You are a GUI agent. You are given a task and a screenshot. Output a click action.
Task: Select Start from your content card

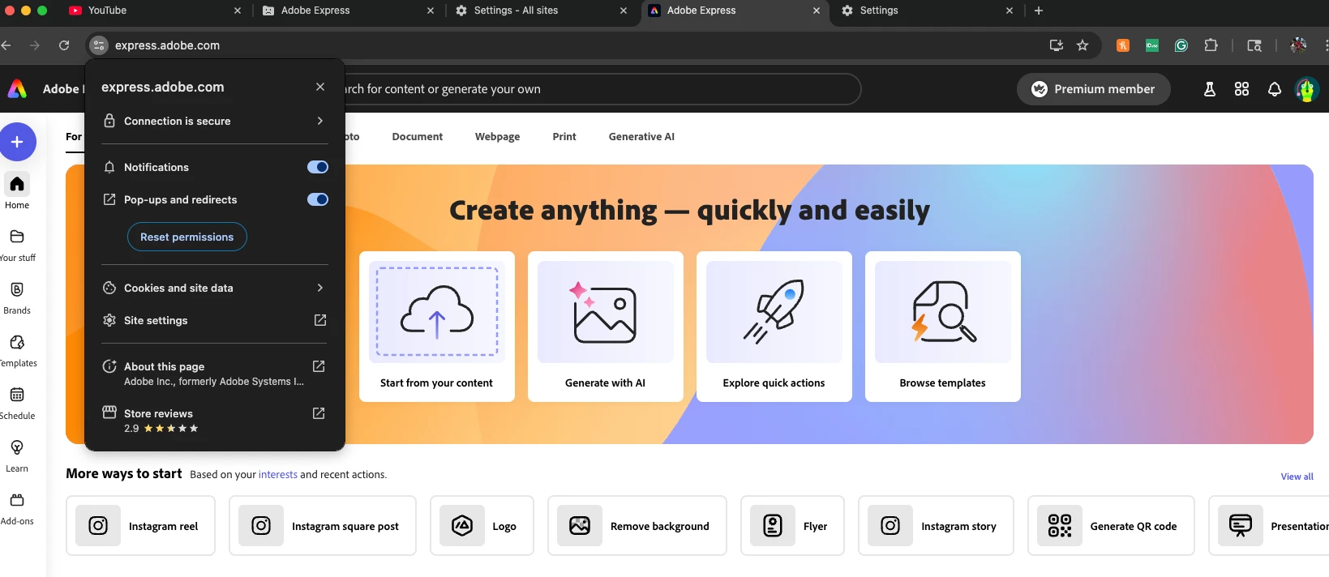tap(437, 327)
